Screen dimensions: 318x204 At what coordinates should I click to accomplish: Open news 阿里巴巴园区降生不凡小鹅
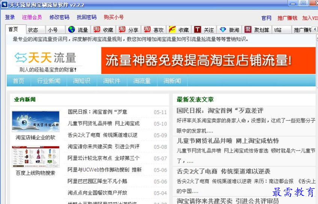click(97, 181)
